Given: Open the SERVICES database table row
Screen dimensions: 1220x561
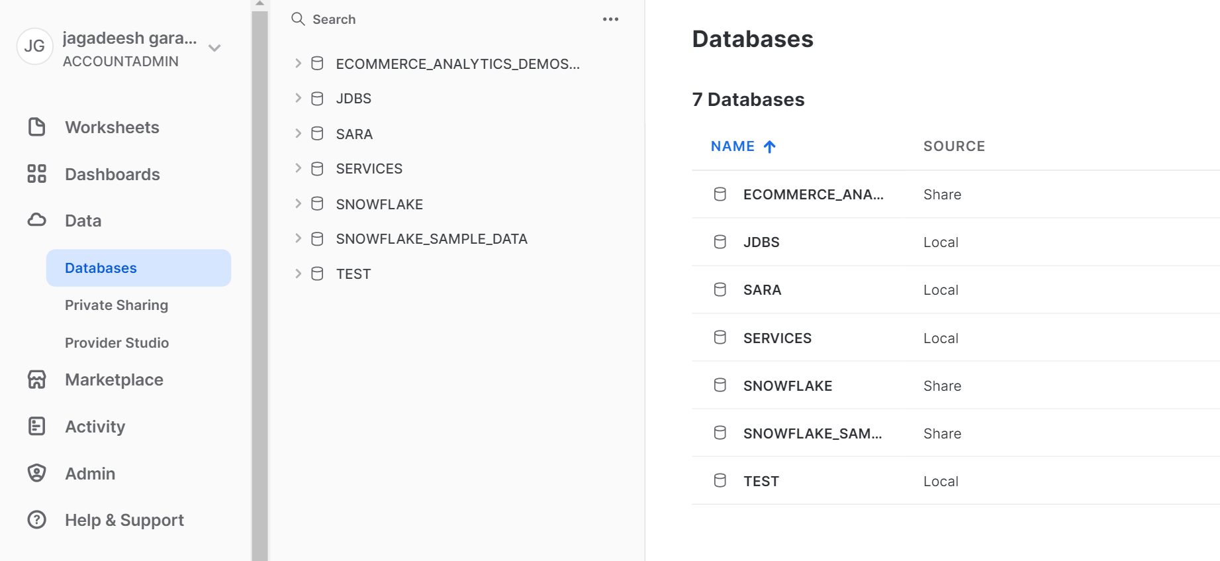Looking at the screenshot, I should [x=777, y=338].
